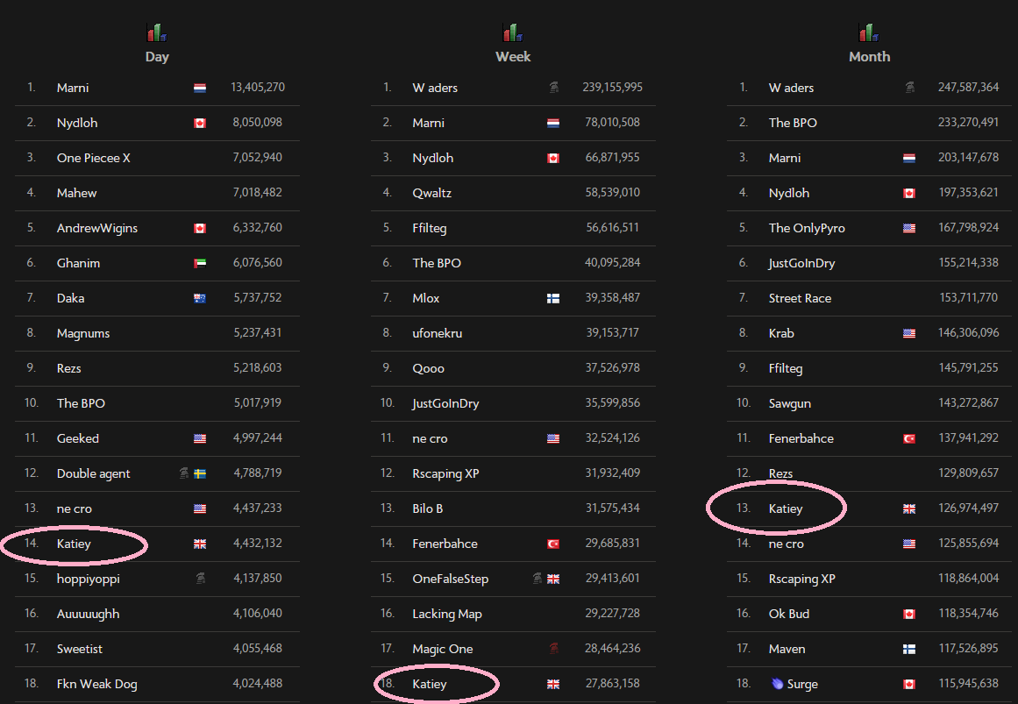
Task: Click the helmet icon next to OneFalseStep
Action: pyautogui.click(x=537, y=578)
